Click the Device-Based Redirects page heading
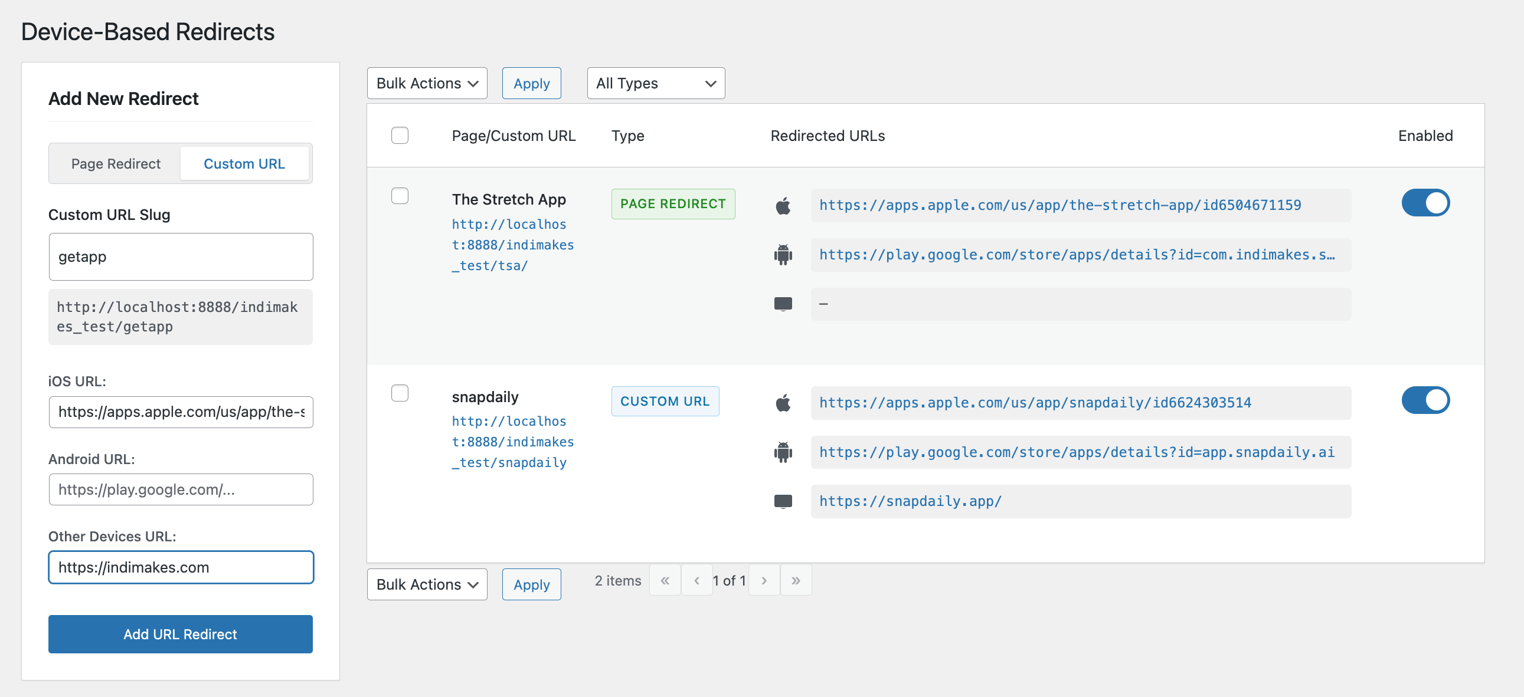Viewport: 1524px width, 697px height. (x=148, y=32)
